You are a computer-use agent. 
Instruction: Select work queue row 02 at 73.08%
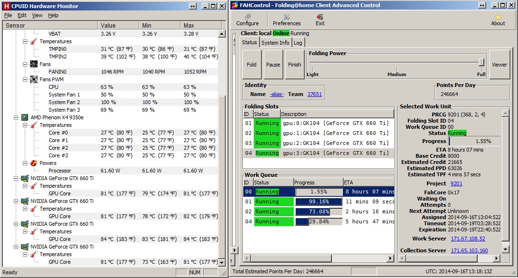pyautogui.click(x=319, y=212)
